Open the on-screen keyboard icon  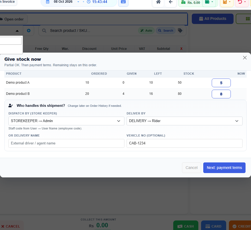click(123, 2)
